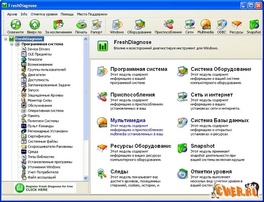Image resolution: width=264 pixels, height=202 pixels.
Task: Open the Система Базы данных module icon
Action: [x=182, y=123]
